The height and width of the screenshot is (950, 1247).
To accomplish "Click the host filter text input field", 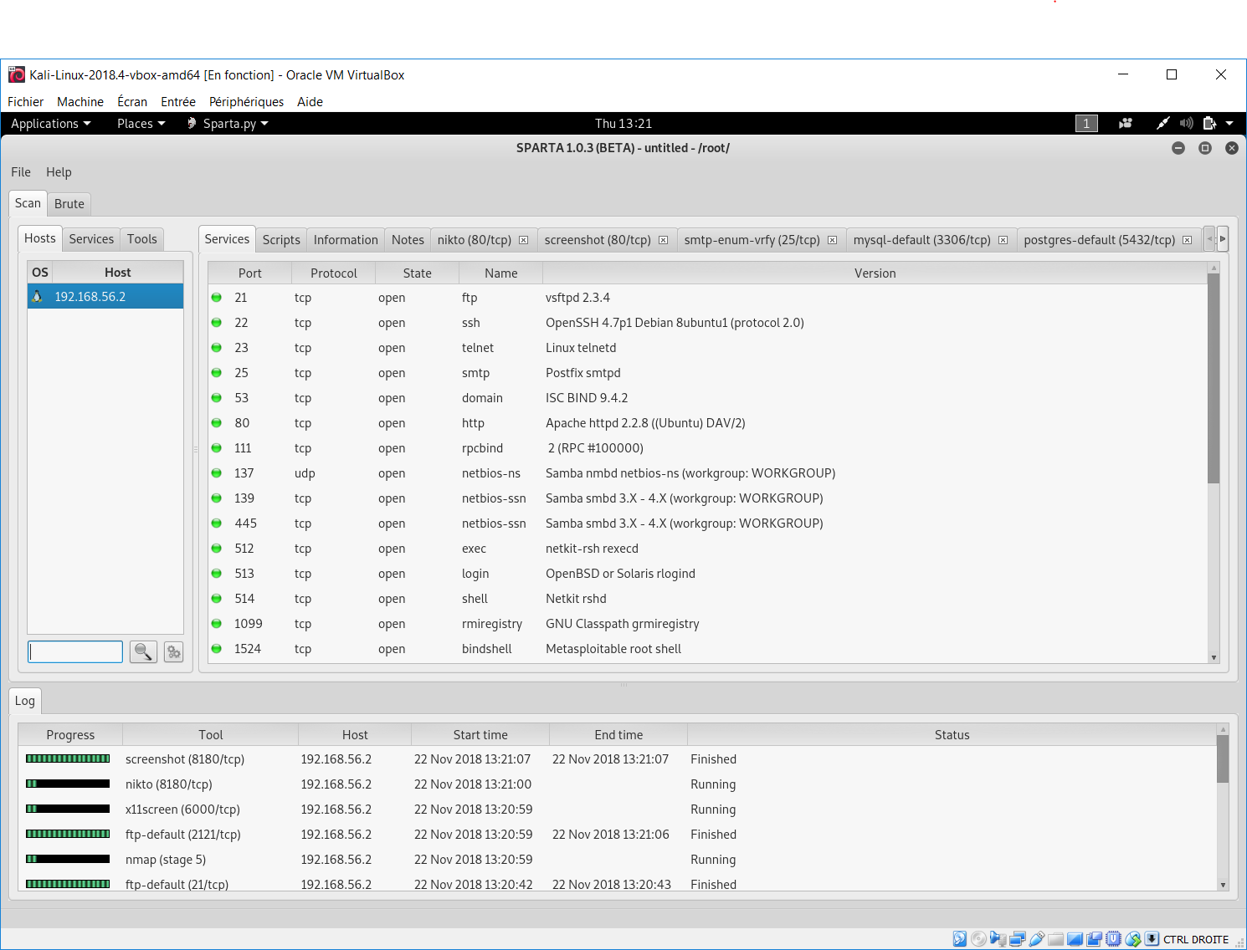I will pos(75,651).
